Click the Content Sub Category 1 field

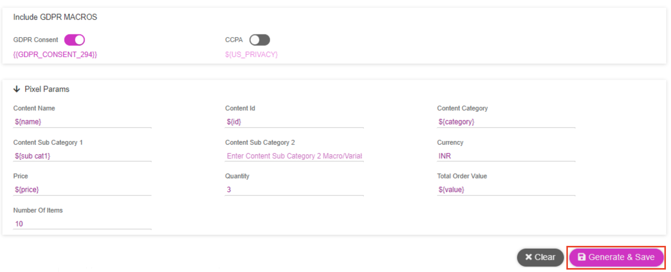(x=82, y=156)
